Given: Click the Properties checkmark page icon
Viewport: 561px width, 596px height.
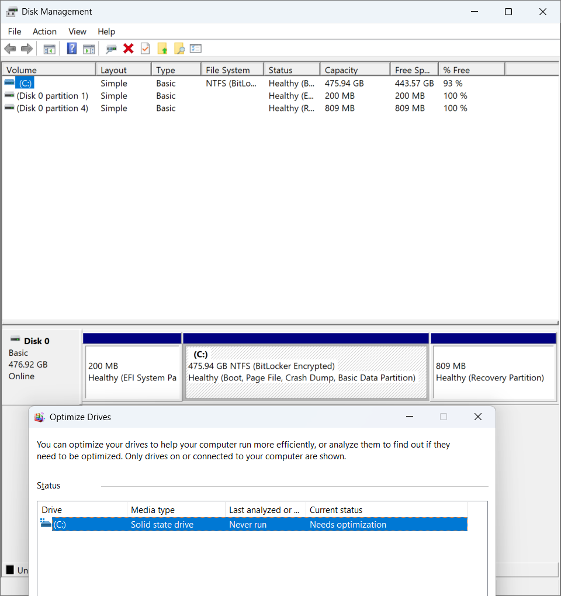Looking at the screenshot, I should [x=145, y=48].
